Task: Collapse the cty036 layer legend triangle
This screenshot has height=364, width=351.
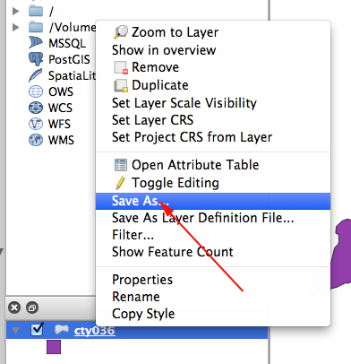Action: (x=16, y=330)
